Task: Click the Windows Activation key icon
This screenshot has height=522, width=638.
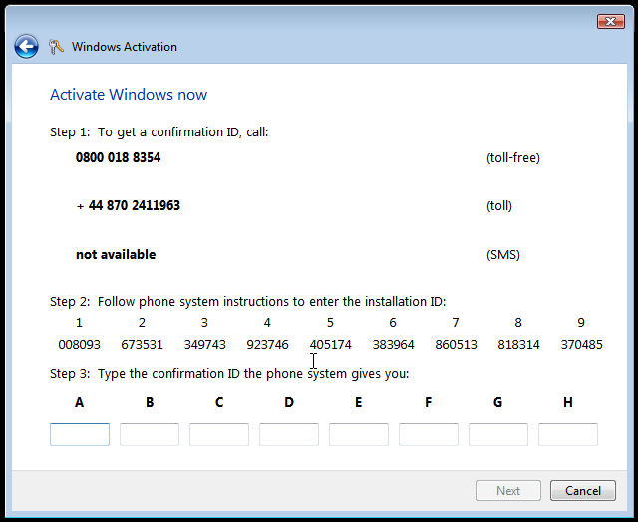Action: 57,47
